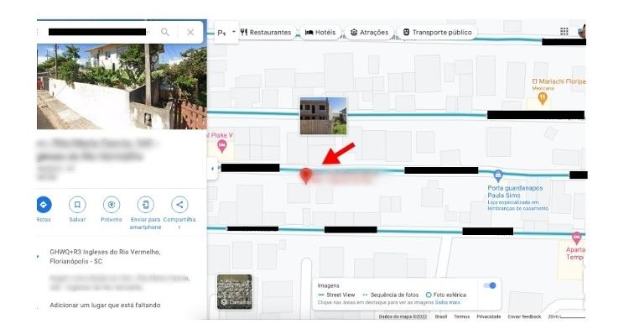Open the account avatar
The image size is (629, 329).
[582, 31]
